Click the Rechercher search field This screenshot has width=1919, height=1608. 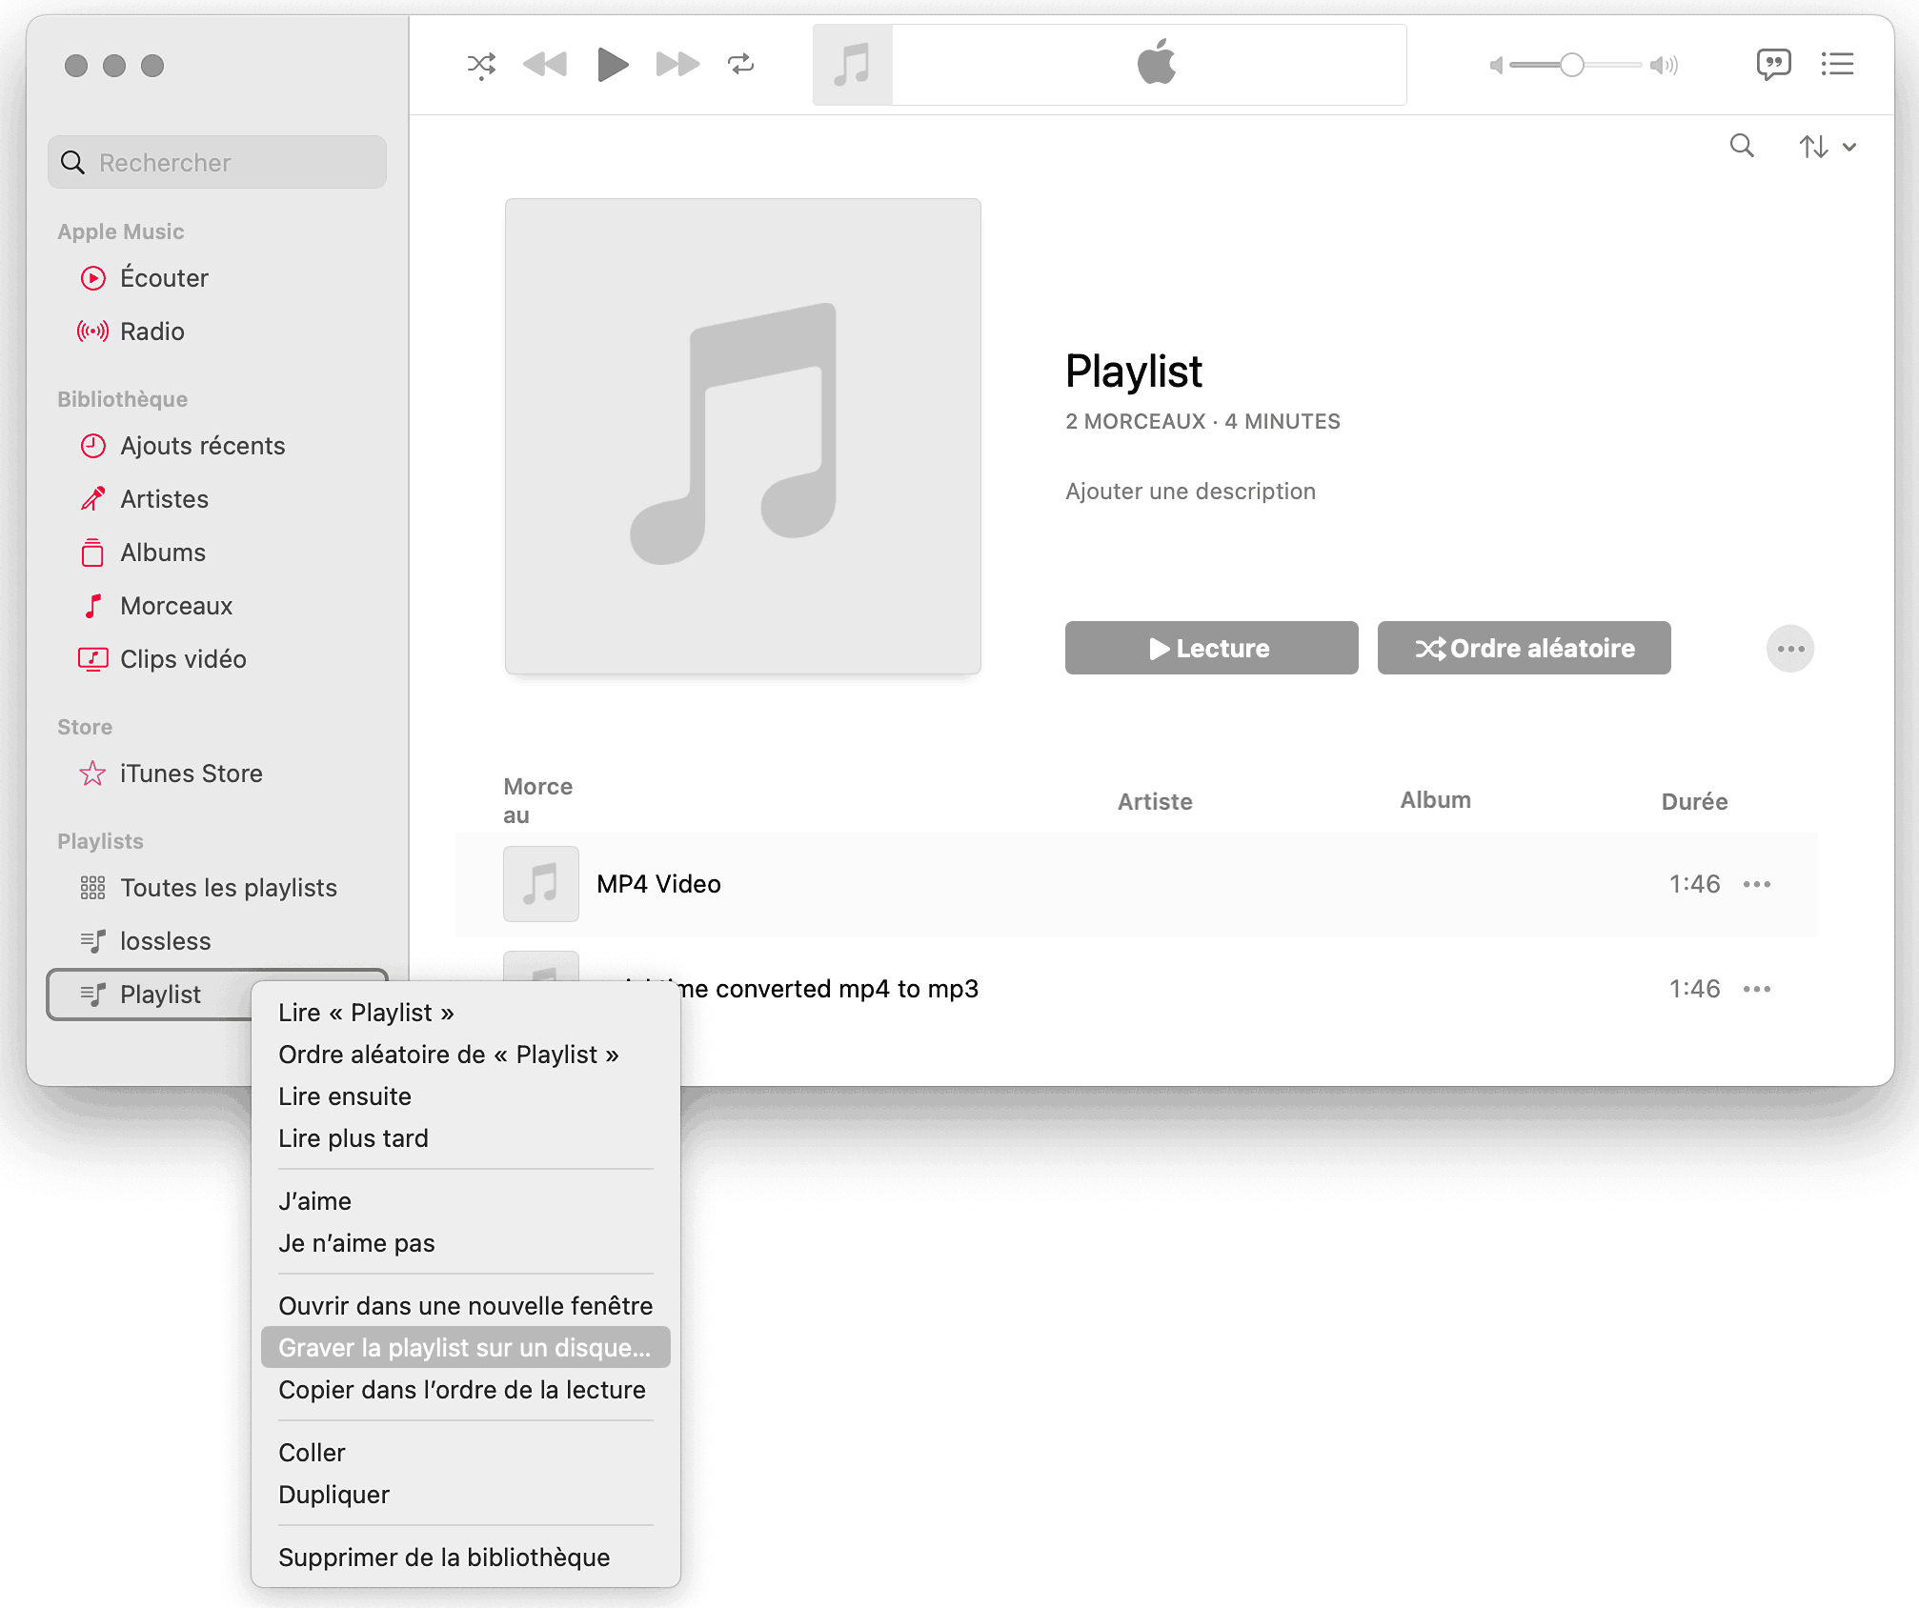tap(217, 162)
